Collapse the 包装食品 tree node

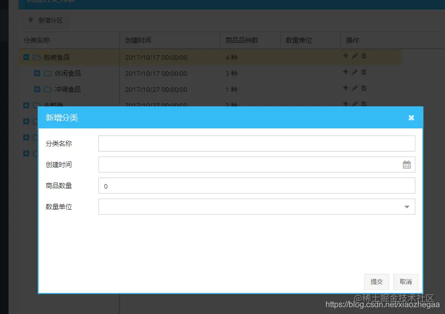tap(26, 57)
